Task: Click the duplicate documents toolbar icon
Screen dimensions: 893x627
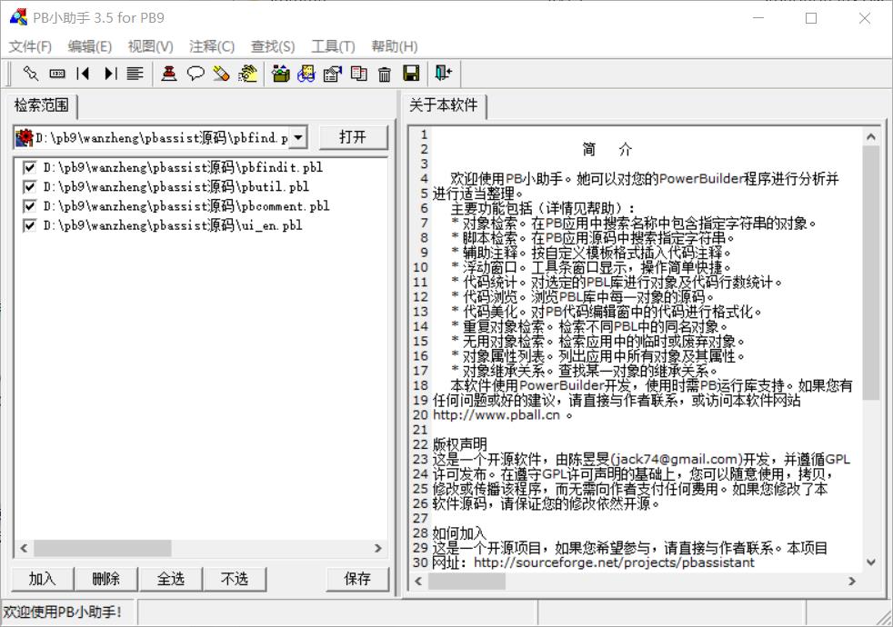Action: tap(359, 74)
